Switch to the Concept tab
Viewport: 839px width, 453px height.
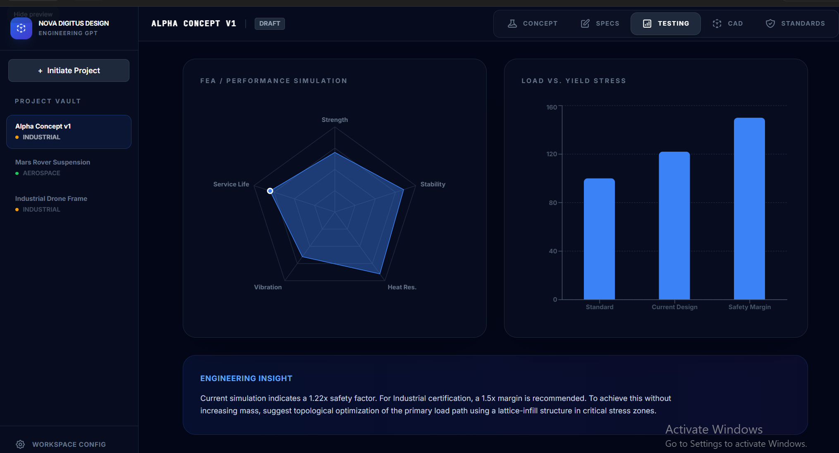click(533, 24)
